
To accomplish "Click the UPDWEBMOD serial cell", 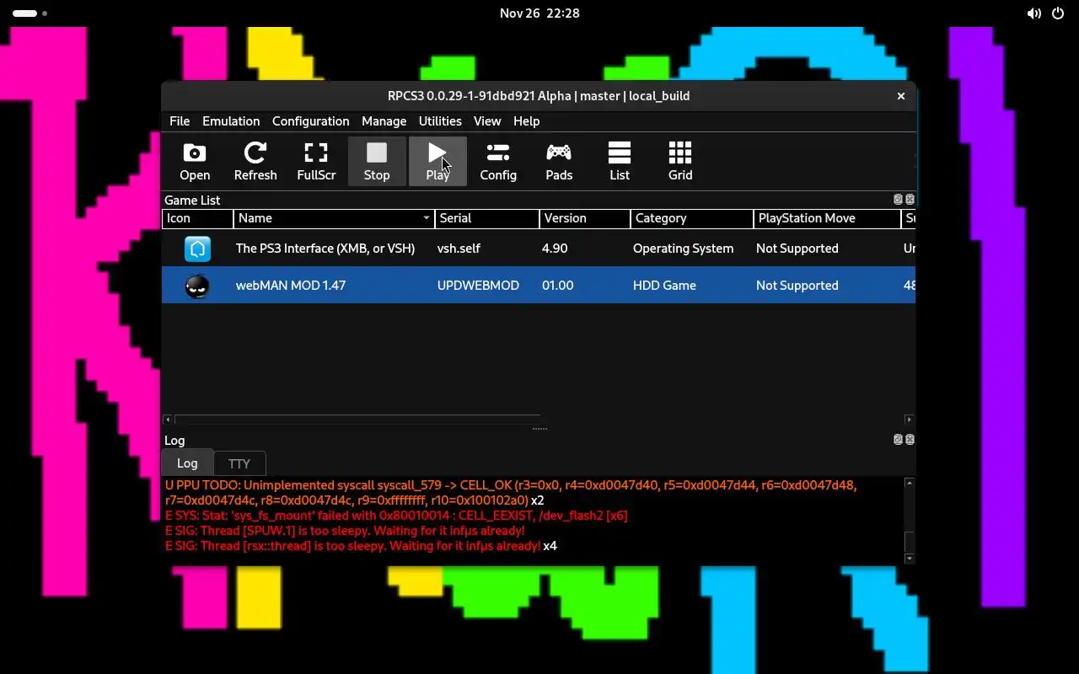I will 478,286.
